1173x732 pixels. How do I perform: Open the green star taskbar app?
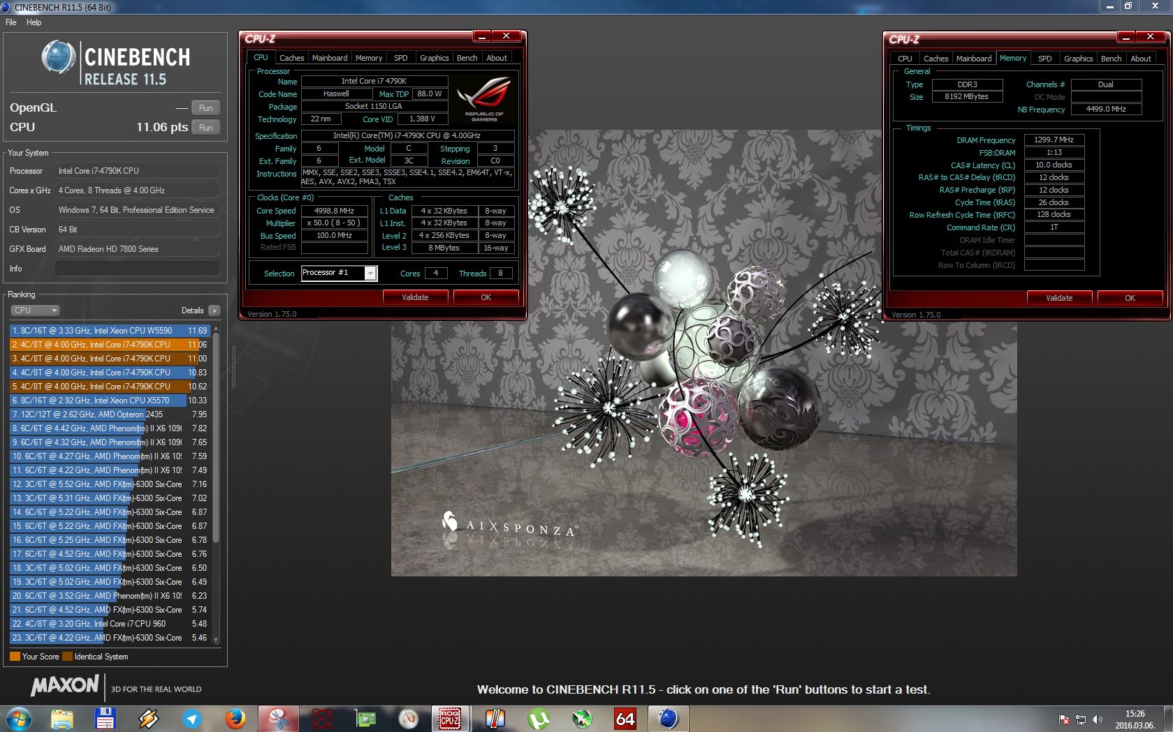pos(582,718)
